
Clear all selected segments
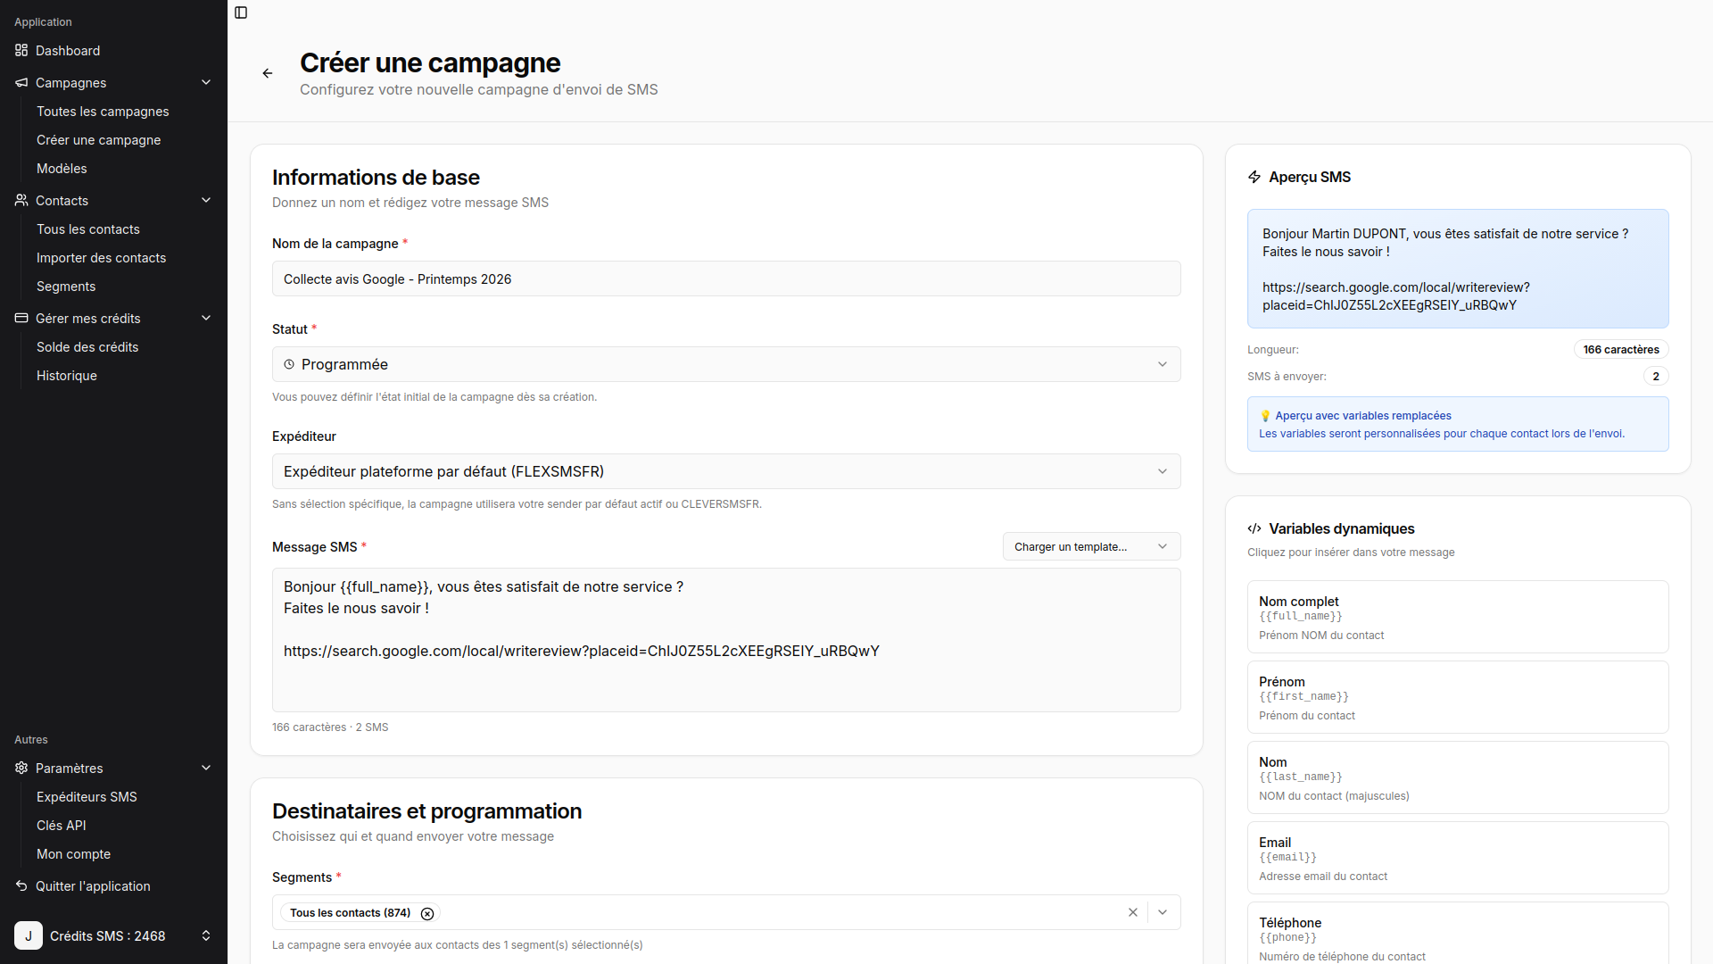(x=1133, y=912)
